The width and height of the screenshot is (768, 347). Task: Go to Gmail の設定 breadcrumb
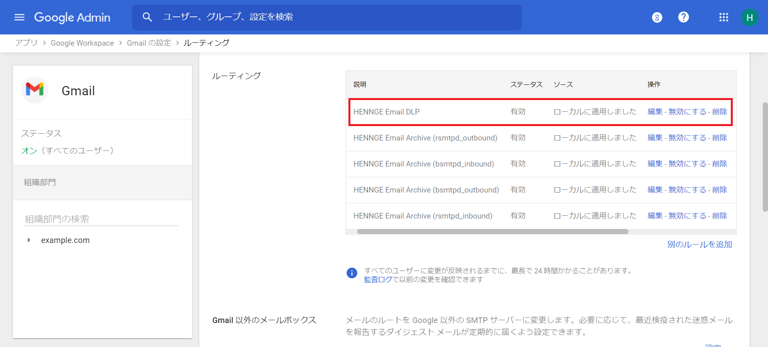click(x=149, y=43)
